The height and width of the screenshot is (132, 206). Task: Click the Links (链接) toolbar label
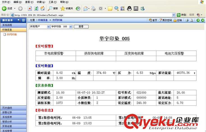pyautogui.click(x=192, y=15)
